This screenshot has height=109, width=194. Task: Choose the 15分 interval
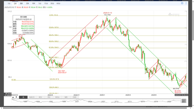point(46,3)
